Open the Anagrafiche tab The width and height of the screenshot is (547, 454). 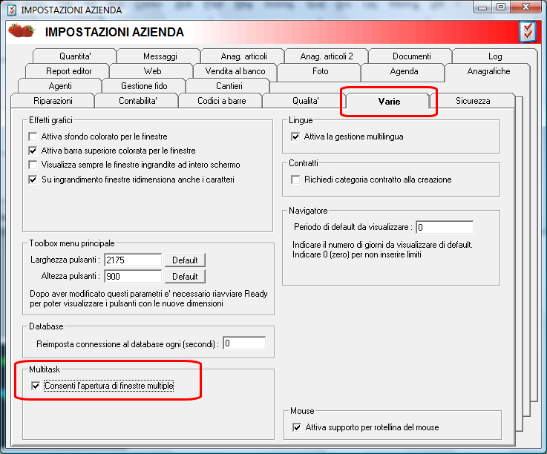488,71
